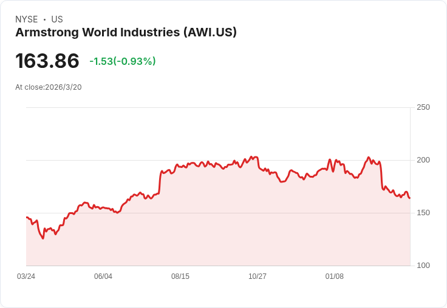
Task: Select the 150 y-axis label
Action: point(423,213)
